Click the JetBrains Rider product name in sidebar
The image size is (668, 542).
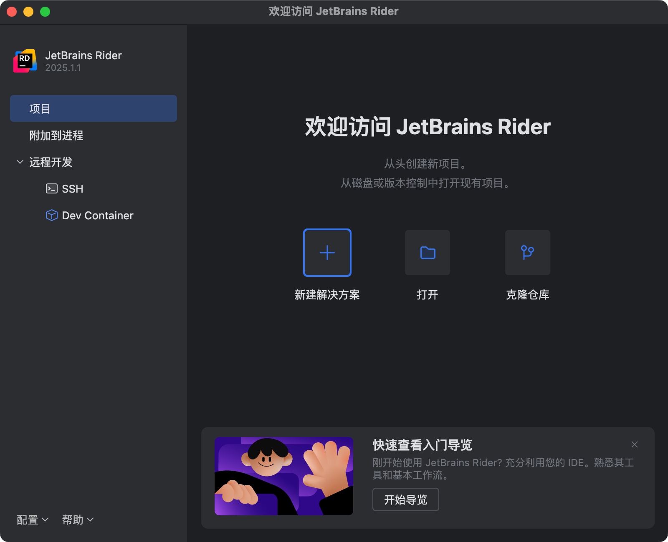[x=83, y=55]
